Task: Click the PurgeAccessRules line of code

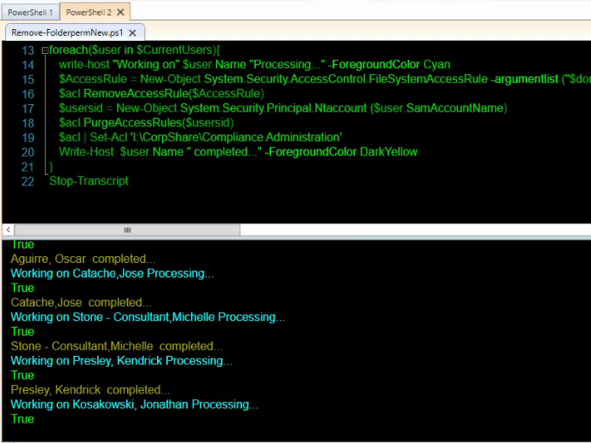Action: click(146, 123)
